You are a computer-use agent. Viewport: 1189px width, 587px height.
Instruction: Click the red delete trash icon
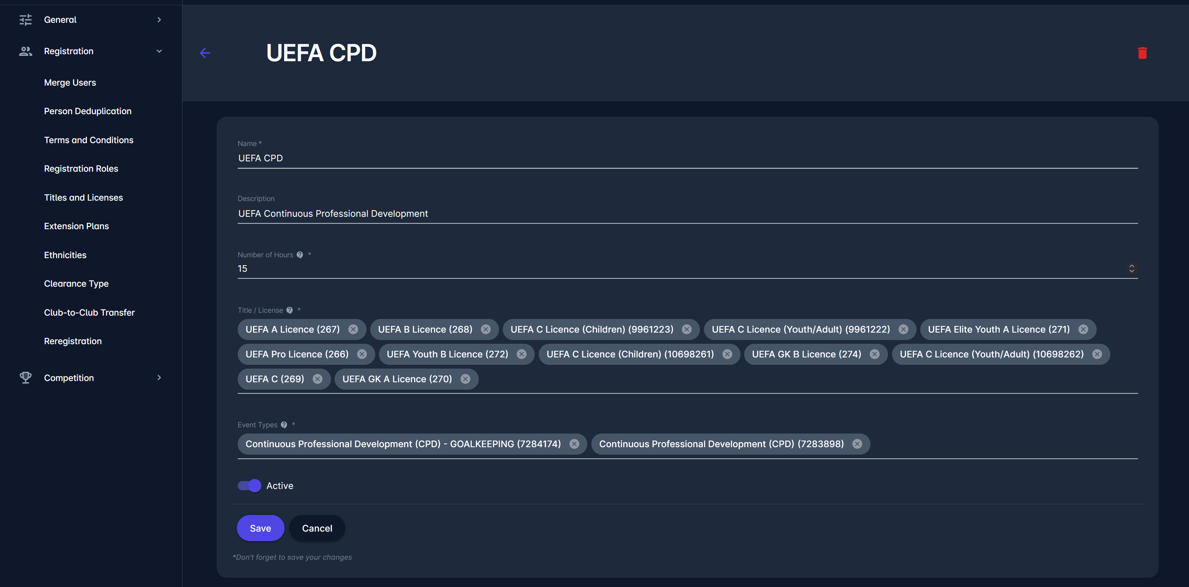click(1142, 53)
